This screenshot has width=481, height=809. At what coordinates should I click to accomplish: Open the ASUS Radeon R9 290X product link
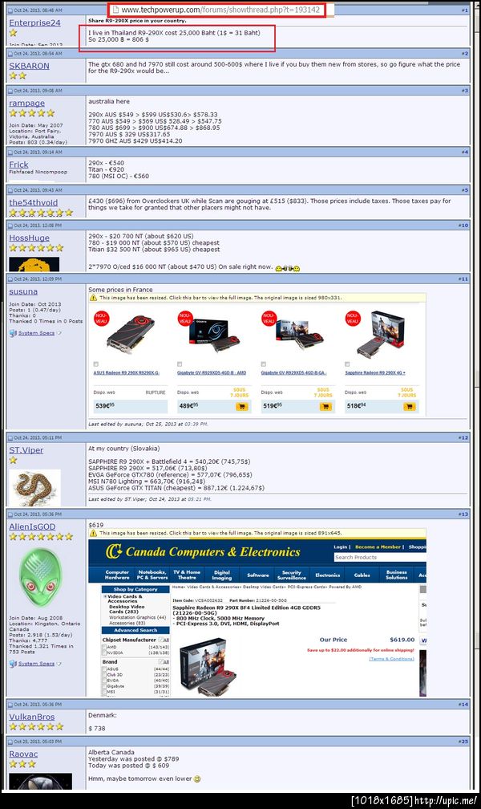coord(127,372)
